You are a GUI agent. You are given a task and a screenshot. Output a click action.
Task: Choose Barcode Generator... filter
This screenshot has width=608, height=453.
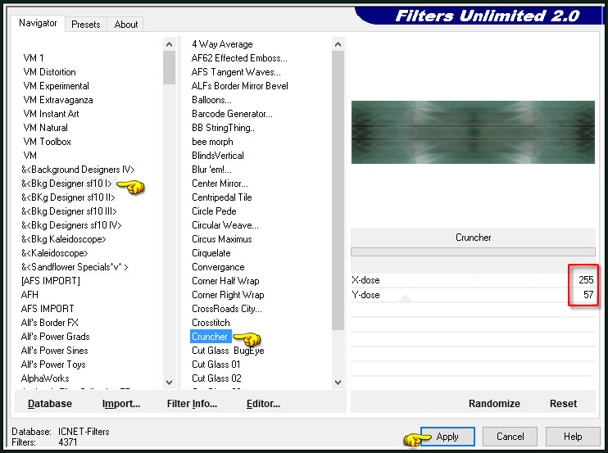pyautogui.click(x=232, y=114)
